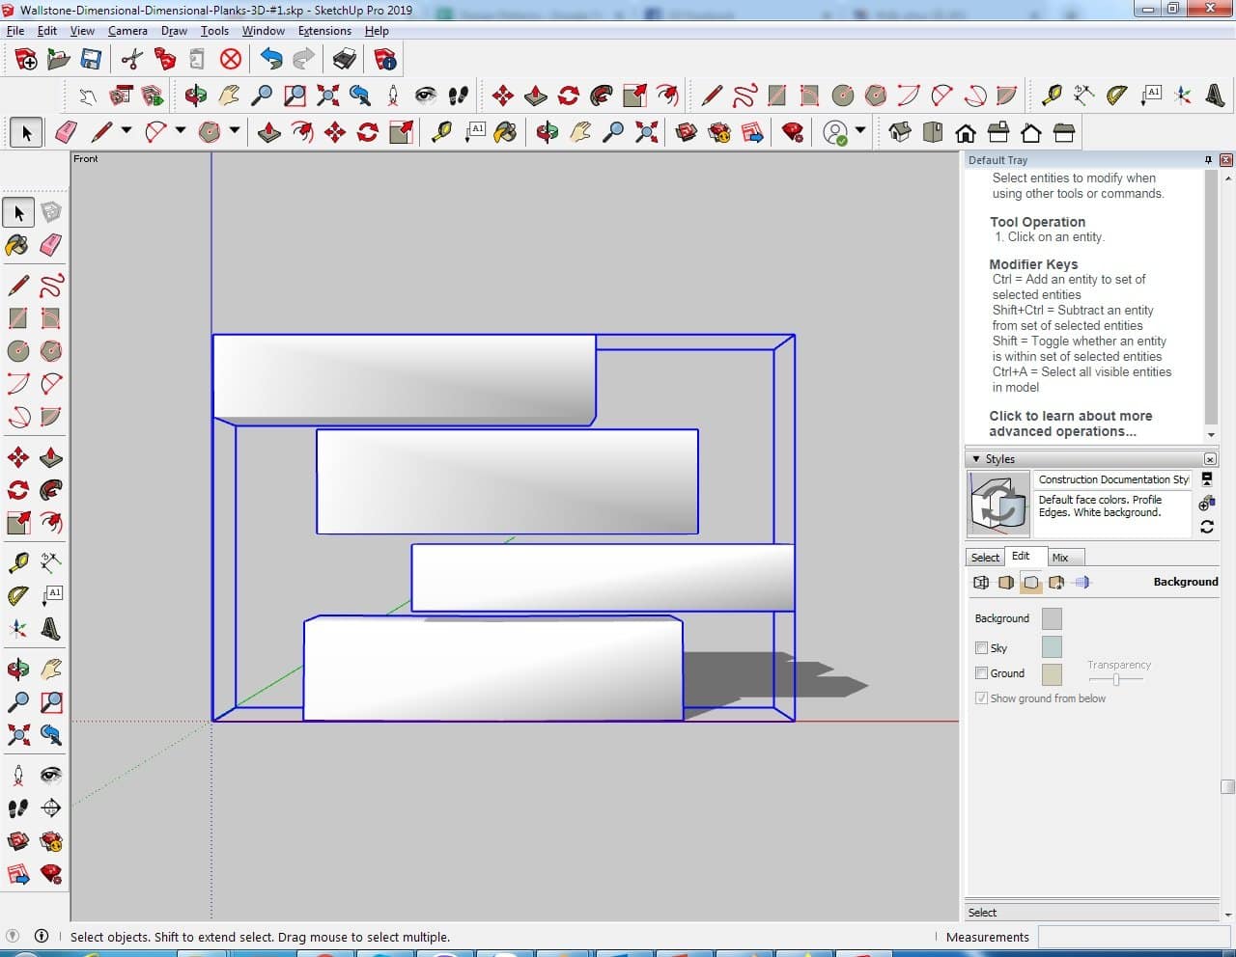Open Model Info from the toolbar
Image resolution: width=1236 pixels, height=957 pixels.
(385, 60)
